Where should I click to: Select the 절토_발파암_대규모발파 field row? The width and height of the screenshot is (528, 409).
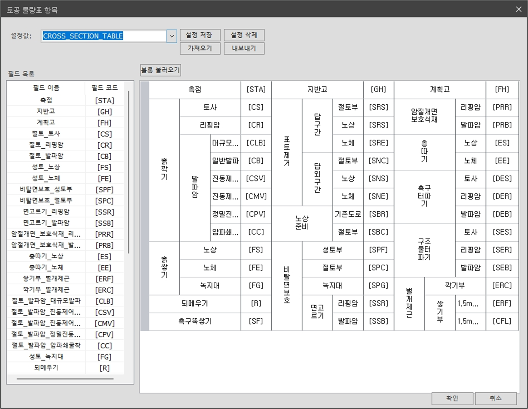(65, 301)
